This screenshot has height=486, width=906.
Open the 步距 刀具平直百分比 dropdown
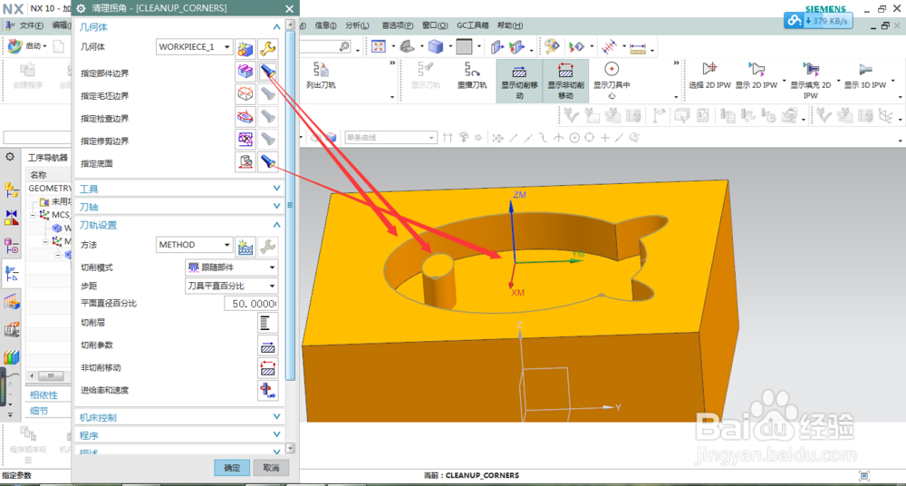[232, 286]
